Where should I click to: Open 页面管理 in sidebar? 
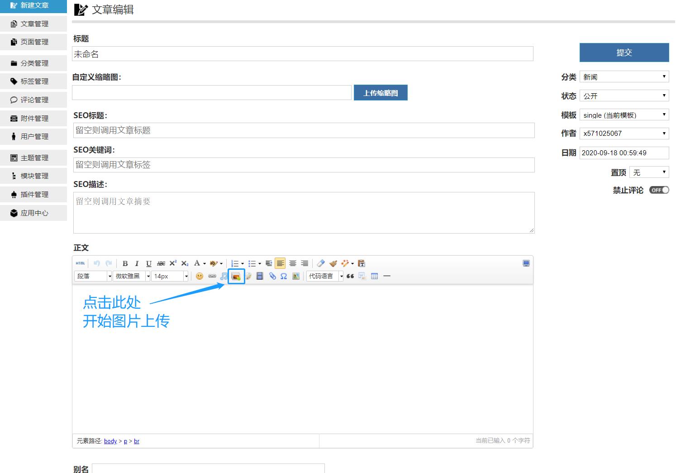[33, 42]
